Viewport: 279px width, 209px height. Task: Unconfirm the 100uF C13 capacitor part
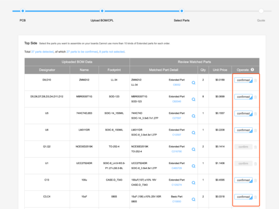point(243,180)
